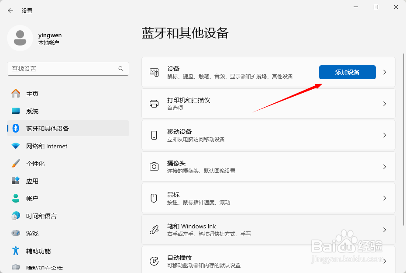Click the globe icon beside 网络和Internet

pyautogui.click(x=15, y=146)
